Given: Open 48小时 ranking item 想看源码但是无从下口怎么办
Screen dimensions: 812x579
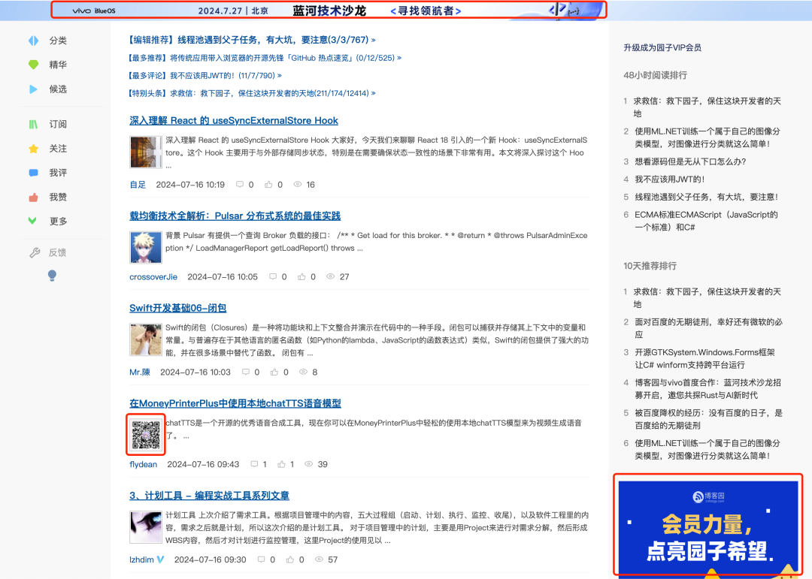Looking at the screenshot, I should click(x=690, y=161).
